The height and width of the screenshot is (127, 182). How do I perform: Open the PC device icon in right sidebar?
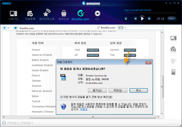point(173,38)
